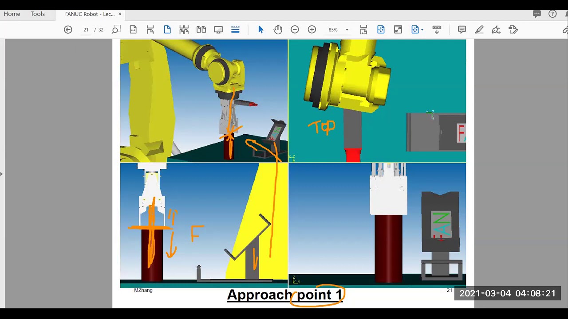Click the 85% zoom level field
Viewport: 568px width, 319px height.
click(333, 30)
